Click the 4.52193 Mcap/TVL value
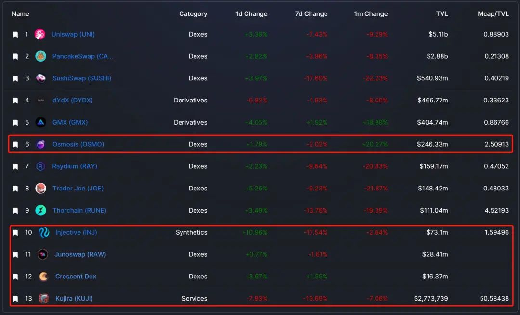This screenshot has width=520, height=315. pyautogui.click(x=496, y=210)
